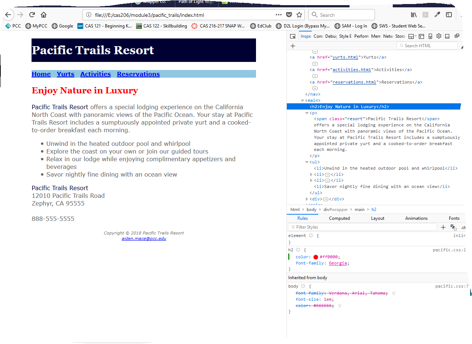Expand the second li element
The height and width of the screenshot is (344, 472).
click(312, 174)
